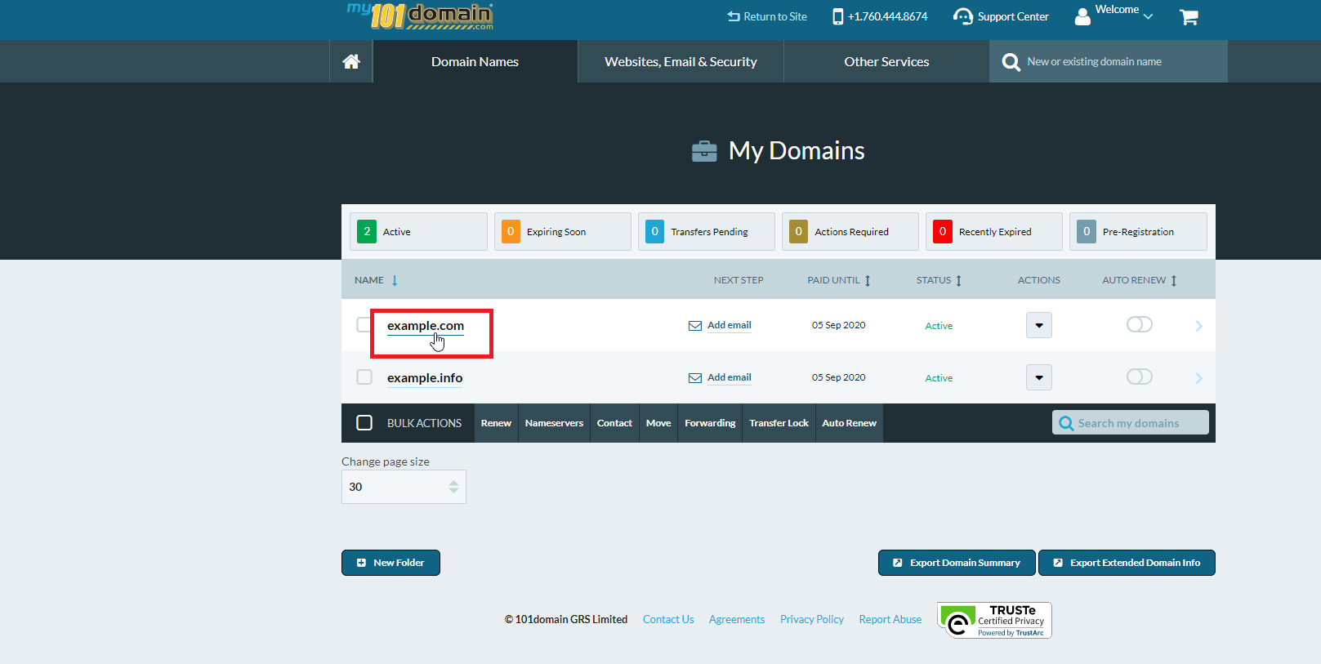Click the user account Welcome icon
1321x664 pixels.
[x=1082, y=16]
